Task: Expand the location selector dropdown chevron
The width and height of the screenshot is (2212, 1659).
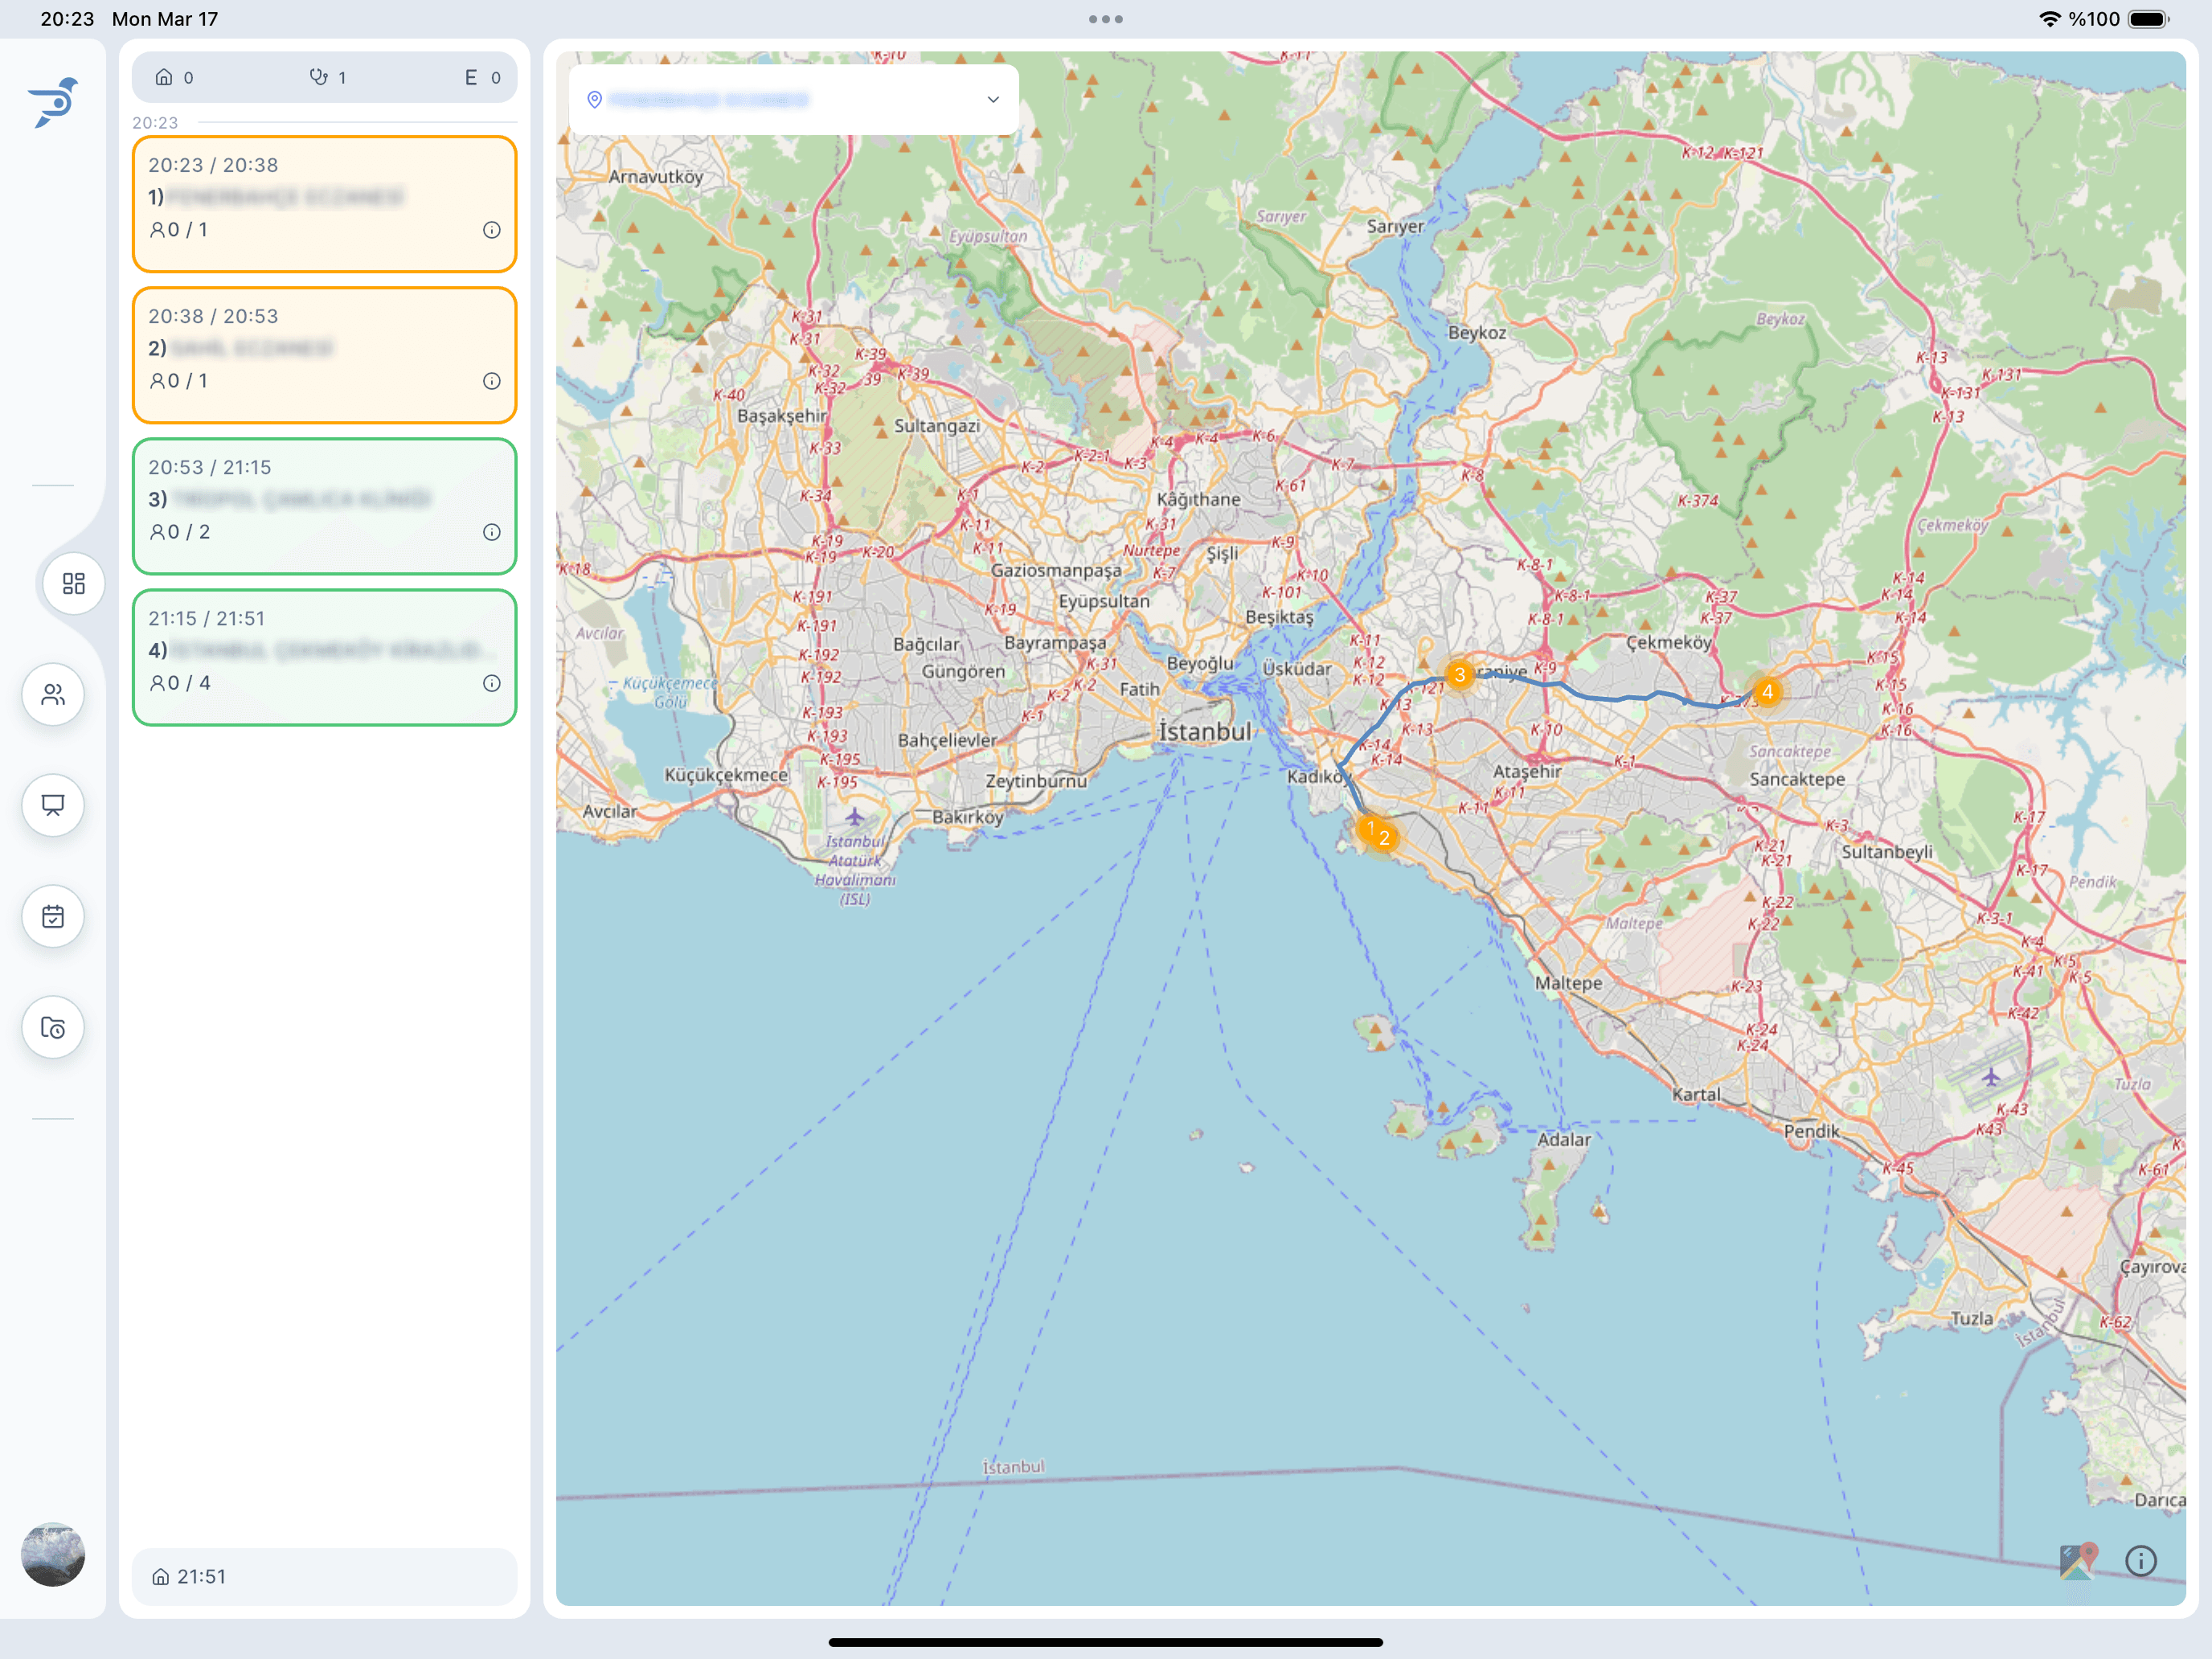Action: point(992,100)
